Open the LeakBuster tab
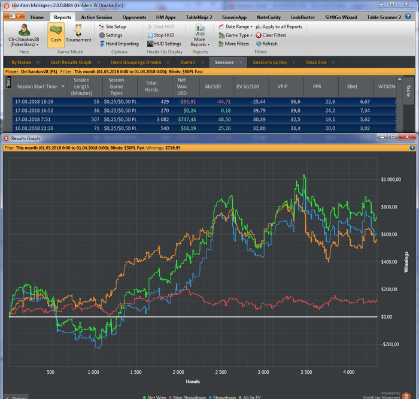This screenshot has width=419, height=399. point(302,17)
